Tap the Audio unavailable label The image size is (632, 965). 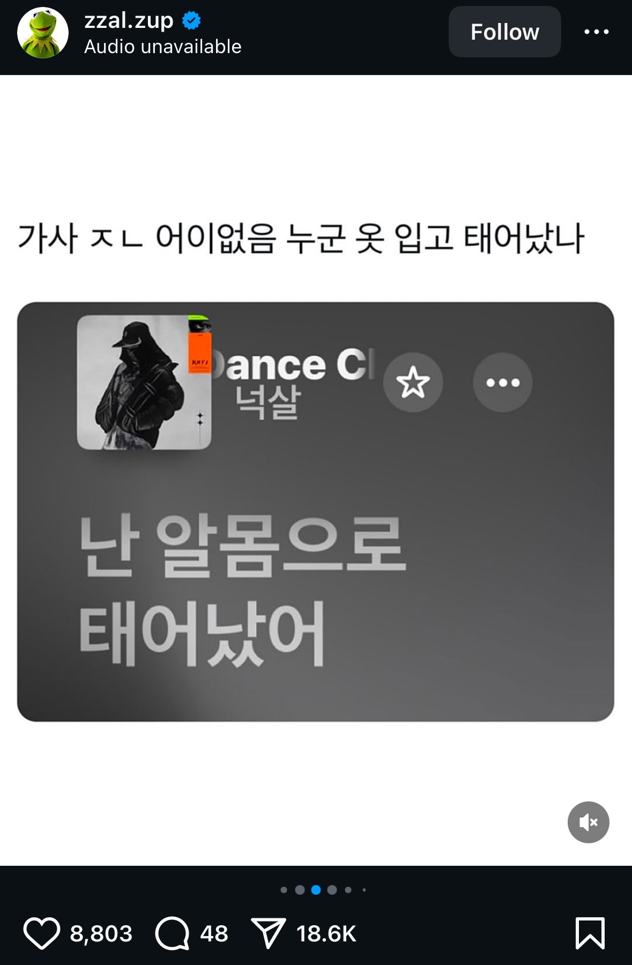(163, 47)
